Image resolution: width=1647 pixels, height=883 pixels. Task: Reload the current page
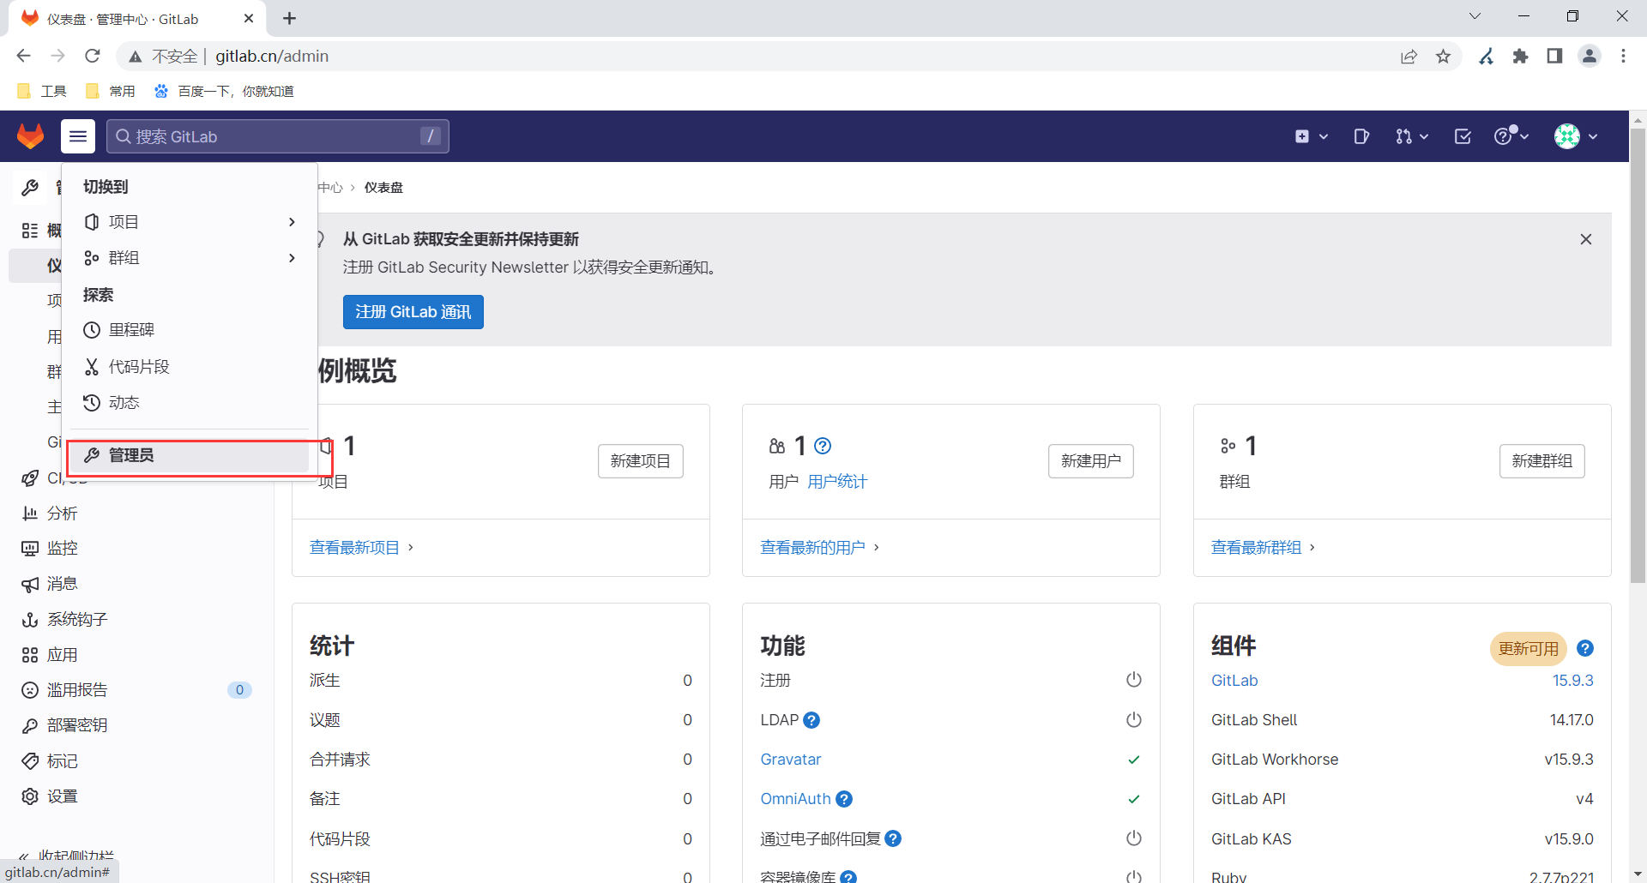pos(93,57)
